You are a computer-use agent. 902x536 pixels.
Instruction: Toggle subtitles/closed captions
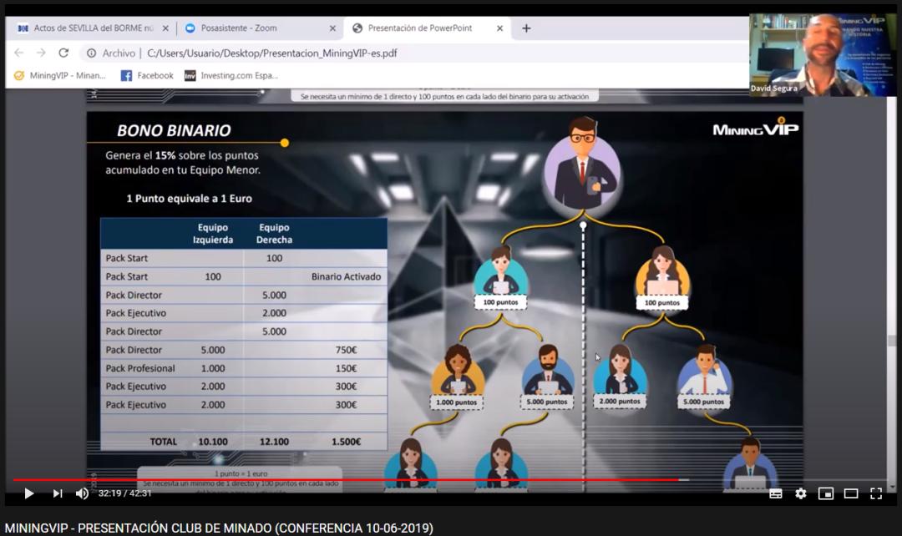click(775, 493)
